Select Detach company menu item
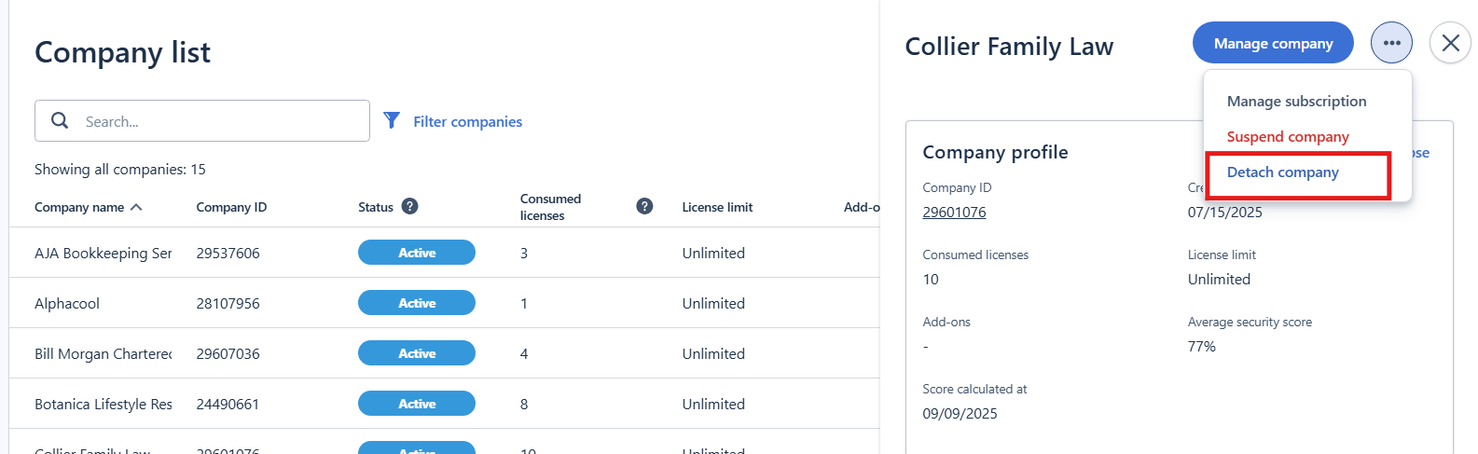 (x=1282, y=172)
